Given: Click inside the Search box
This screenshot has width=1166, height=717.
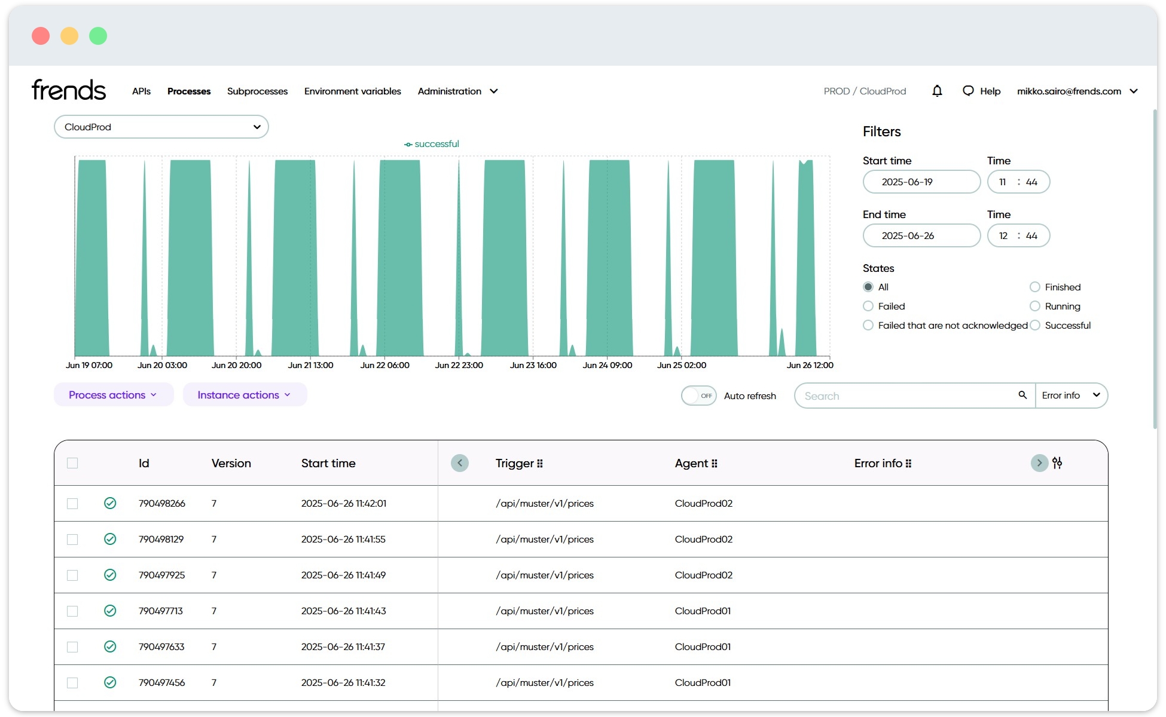Looking at the screenshot, I should pyautogui.click(x=897, y=396).
